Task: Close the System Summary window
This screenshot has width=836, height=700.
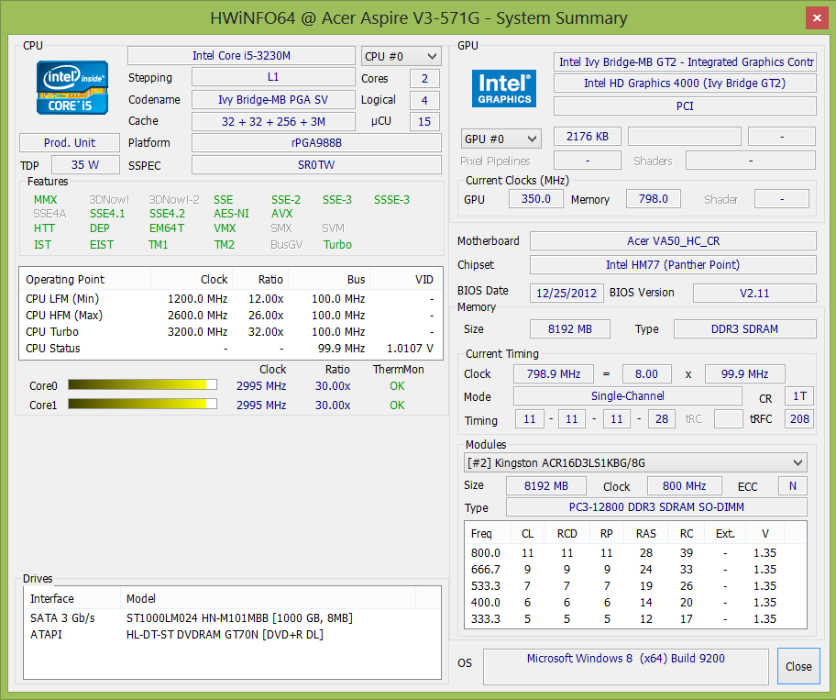Action: pos(797,666)
